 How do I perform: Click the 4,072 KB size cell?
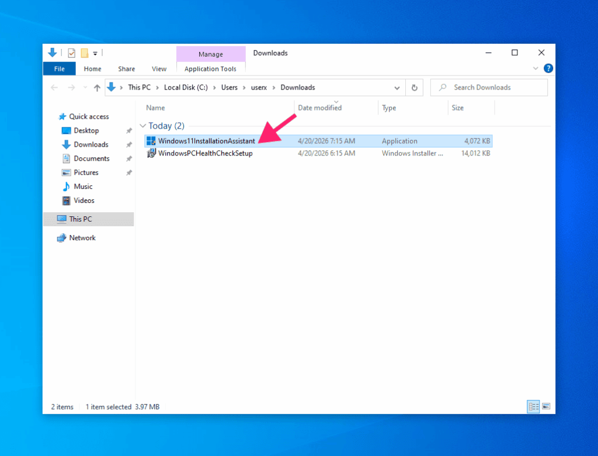(x=477, y=141)
